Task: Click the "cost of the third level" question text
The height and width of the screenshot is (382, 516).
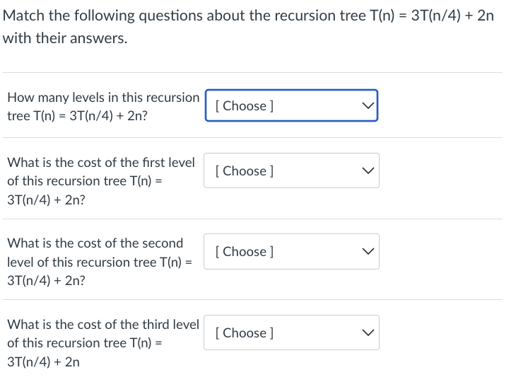Action: click(x=103, y=325)
